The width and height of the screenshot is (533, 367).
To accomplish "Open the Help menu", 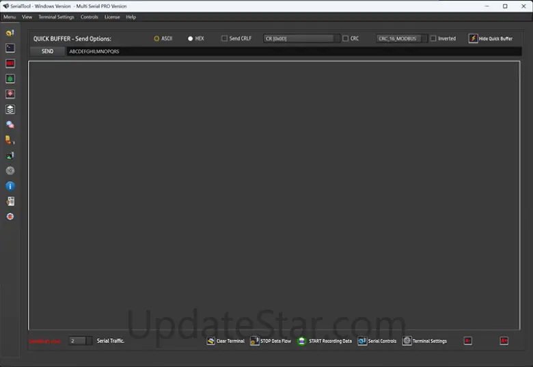I will point(131,17).
